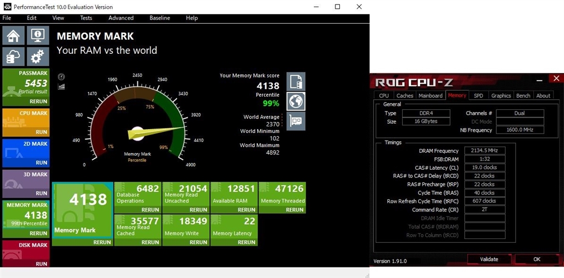The width and height of the screenshot is (564, 278).
Task: Select the Memory tab in CPU-Z
Action: click(457, 96)
